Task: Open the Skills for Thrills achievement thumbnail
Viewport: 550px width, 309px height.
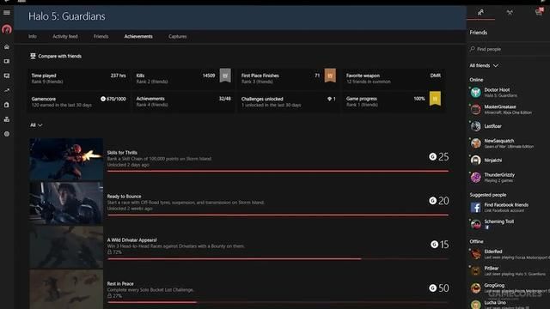Action: click(66, 159)
